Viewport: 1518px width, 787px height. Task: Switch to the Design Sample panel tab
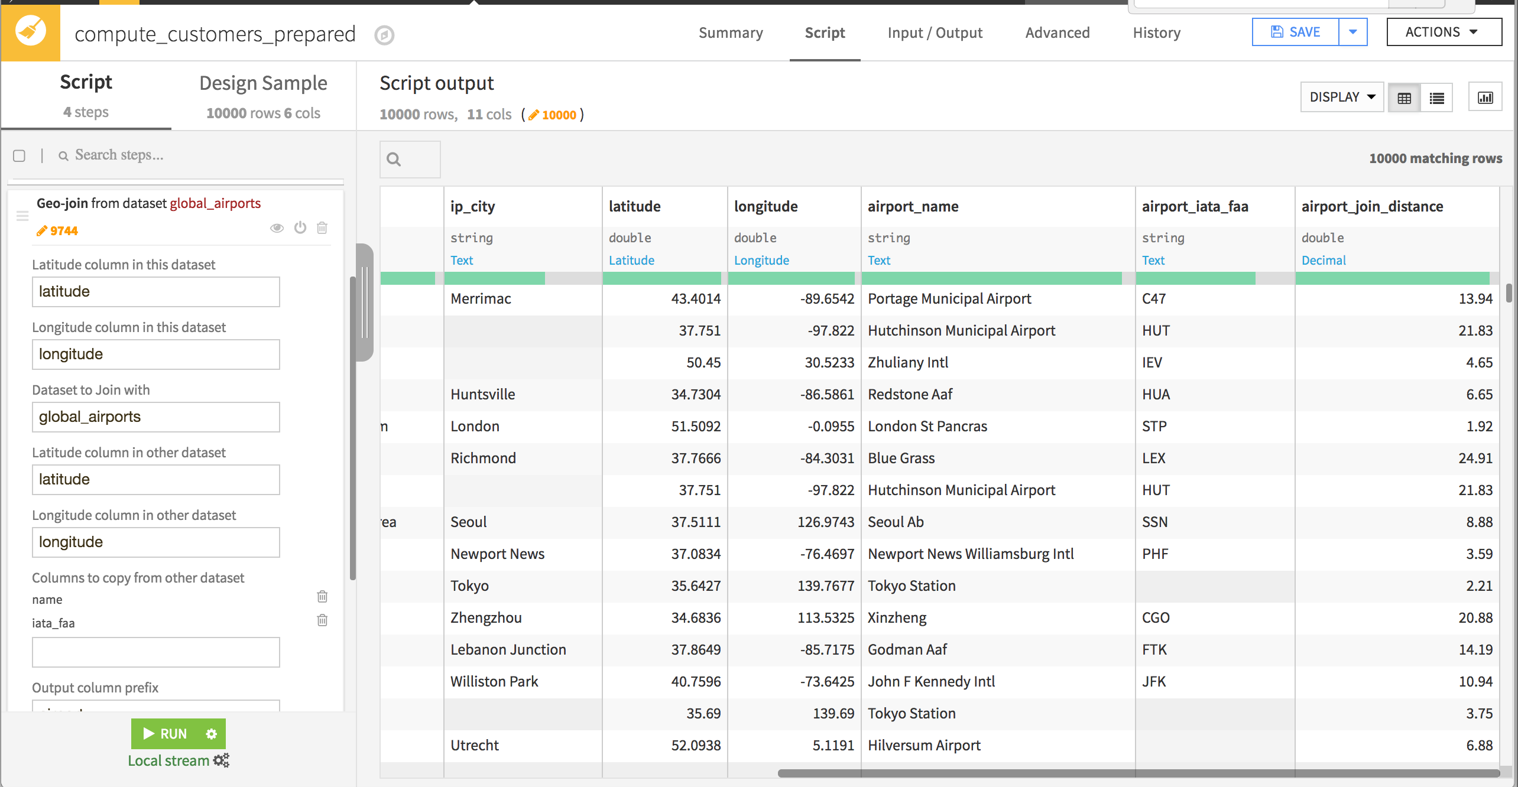click(x=263, y=96)
